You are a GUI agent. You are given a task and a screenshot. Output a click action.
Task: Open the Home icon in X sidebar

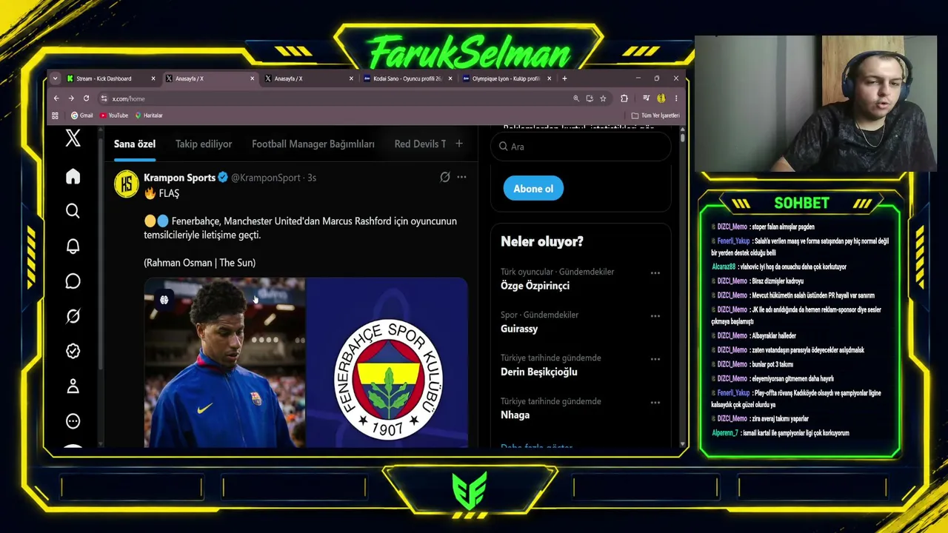point(73,176)
